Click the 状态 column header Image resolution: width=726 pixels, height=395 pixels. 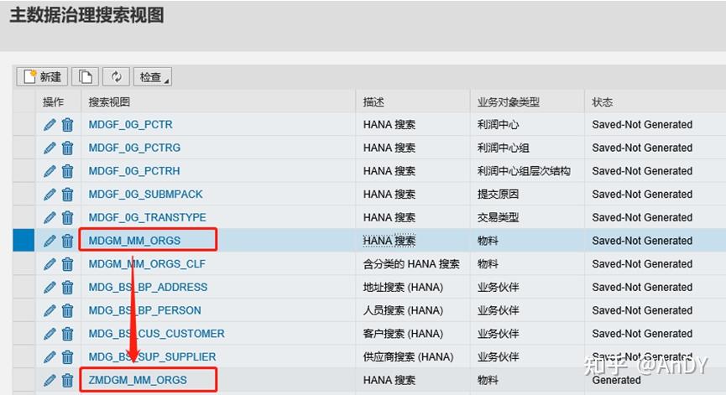(602, 101)
